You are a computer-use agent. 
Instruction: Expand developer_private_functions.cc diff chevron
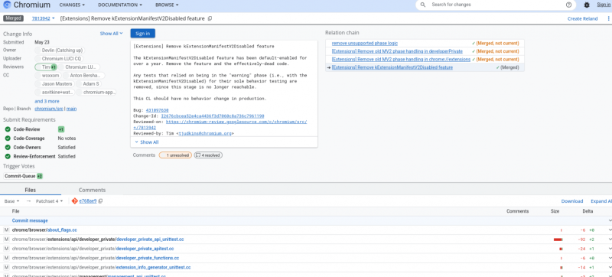click(x=610, y=258)
